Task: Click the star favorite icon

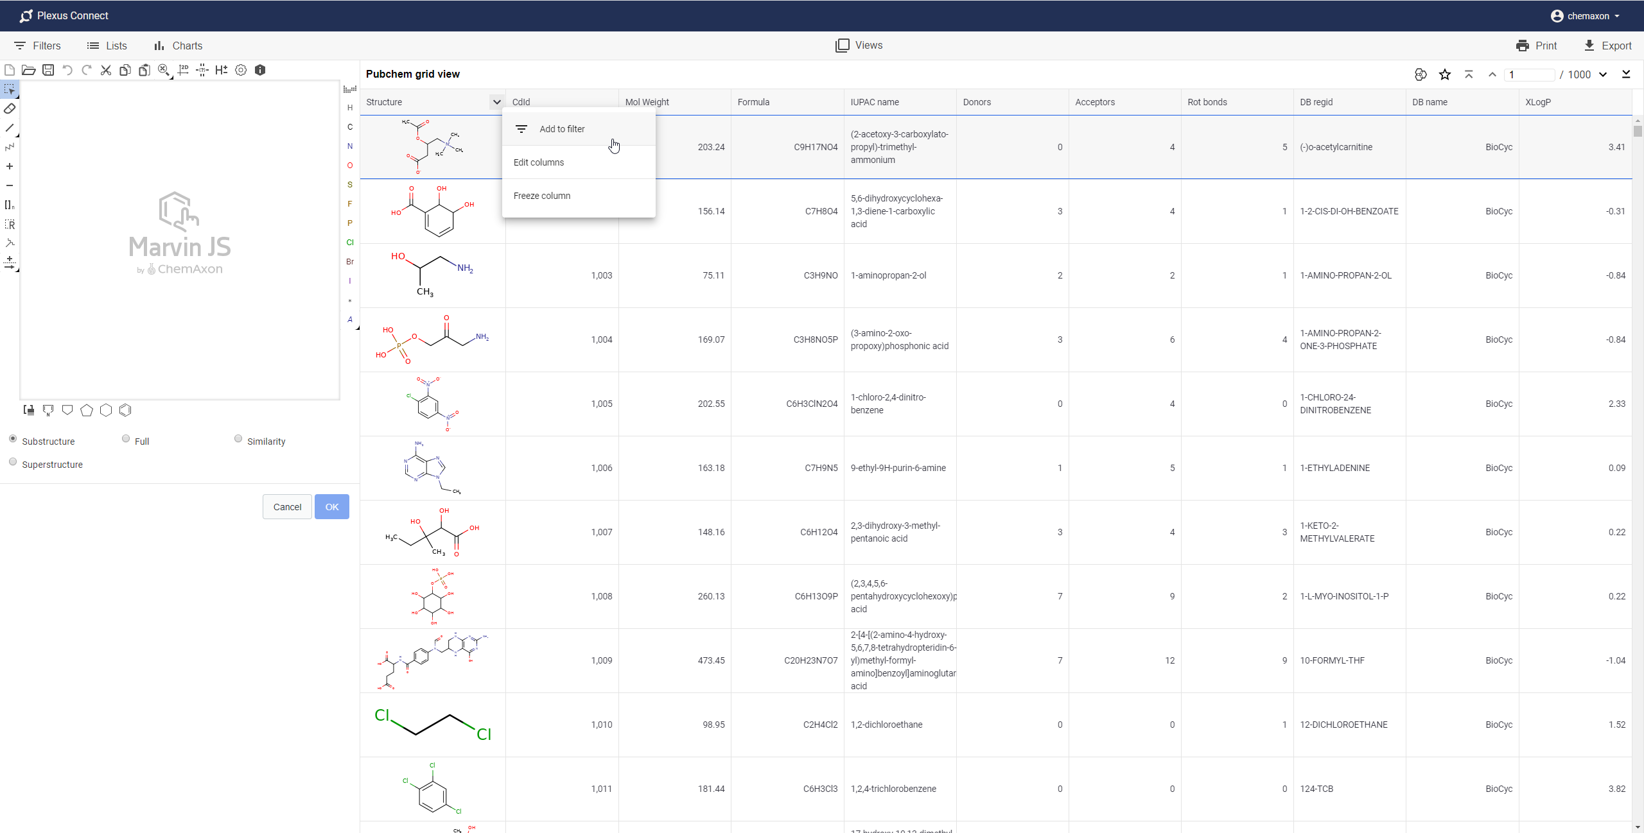Action: pyautogui.click(x=1444, y=74)
